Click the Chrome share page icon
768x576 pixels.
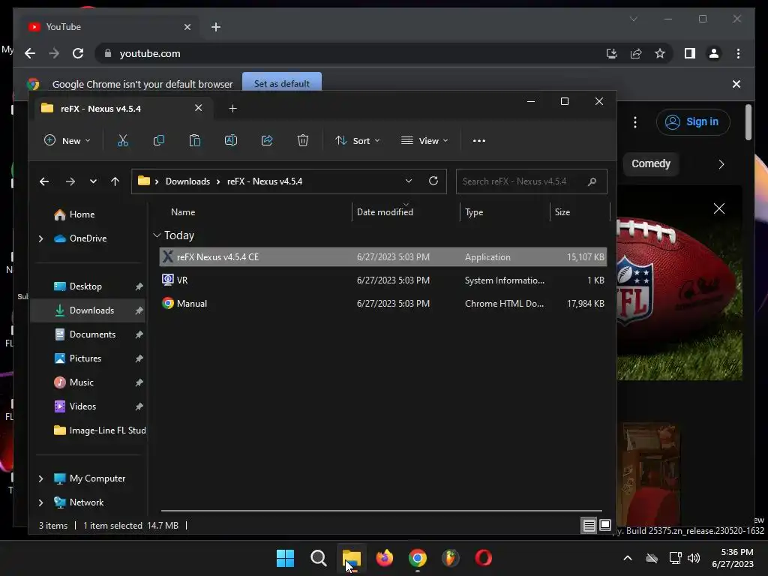click(x=636, y=53)
